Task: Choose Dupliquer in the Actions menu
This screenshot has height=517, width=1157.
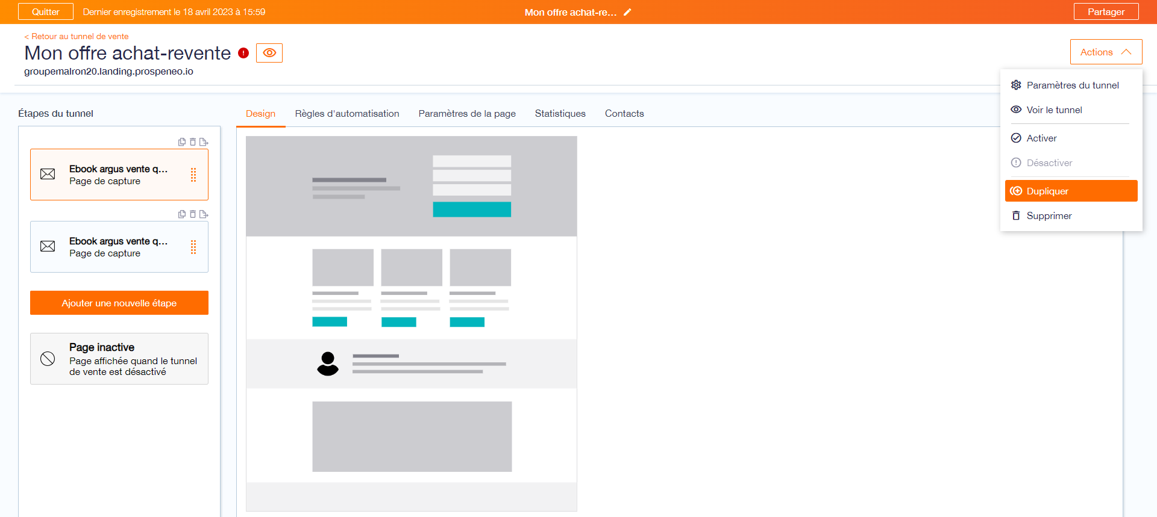Action: (1071, 191)
